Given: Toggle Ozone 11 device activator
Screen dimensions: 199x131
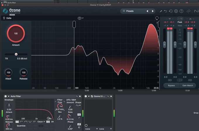Looking at the screenshot, I should [86, 96].
